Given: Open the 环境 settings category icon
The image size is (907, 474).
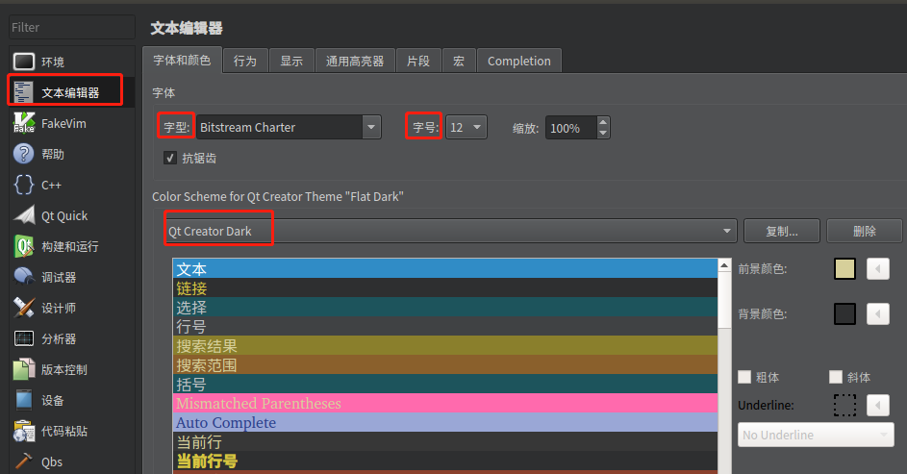Looking at the screenshot, I should coord(24,62).
